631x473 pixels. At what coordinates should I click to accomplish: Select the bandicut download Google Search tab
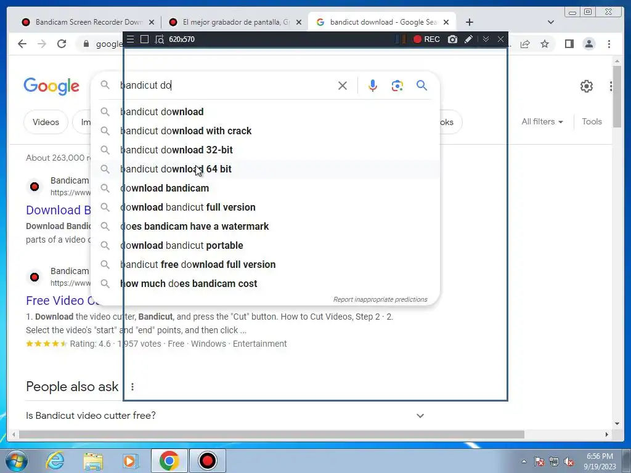pos(381,22)
